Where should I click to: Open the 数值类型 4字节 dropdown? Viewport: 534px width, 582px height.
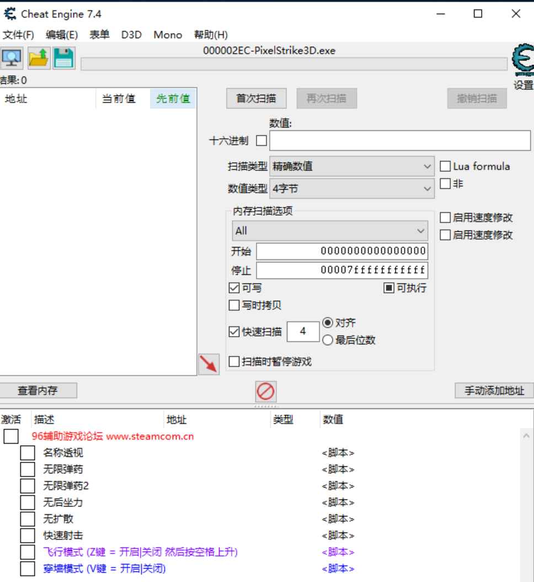pyautogui.click(x=352, y=189)
